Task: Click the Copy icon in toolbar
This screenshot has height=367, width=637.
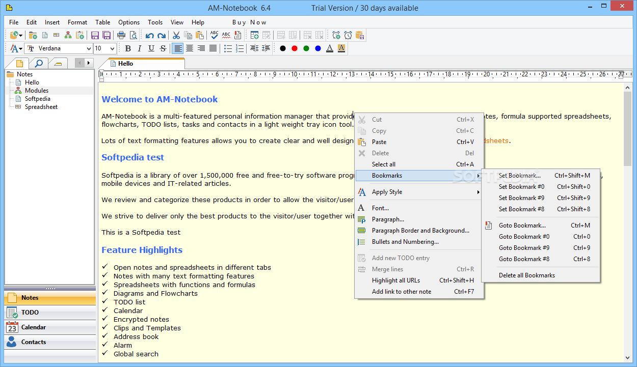Action: tap(188, 35)
